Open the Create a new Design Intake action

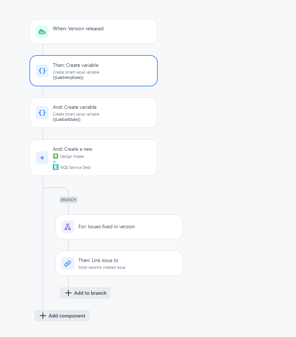pos(93,158)
